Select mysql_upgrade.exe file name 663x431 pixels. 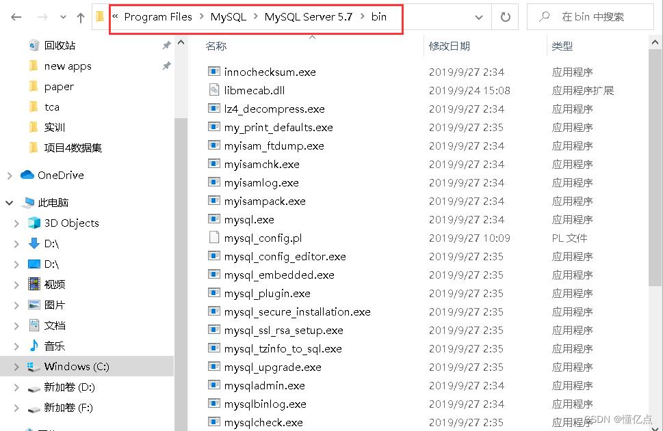(273, 367)
